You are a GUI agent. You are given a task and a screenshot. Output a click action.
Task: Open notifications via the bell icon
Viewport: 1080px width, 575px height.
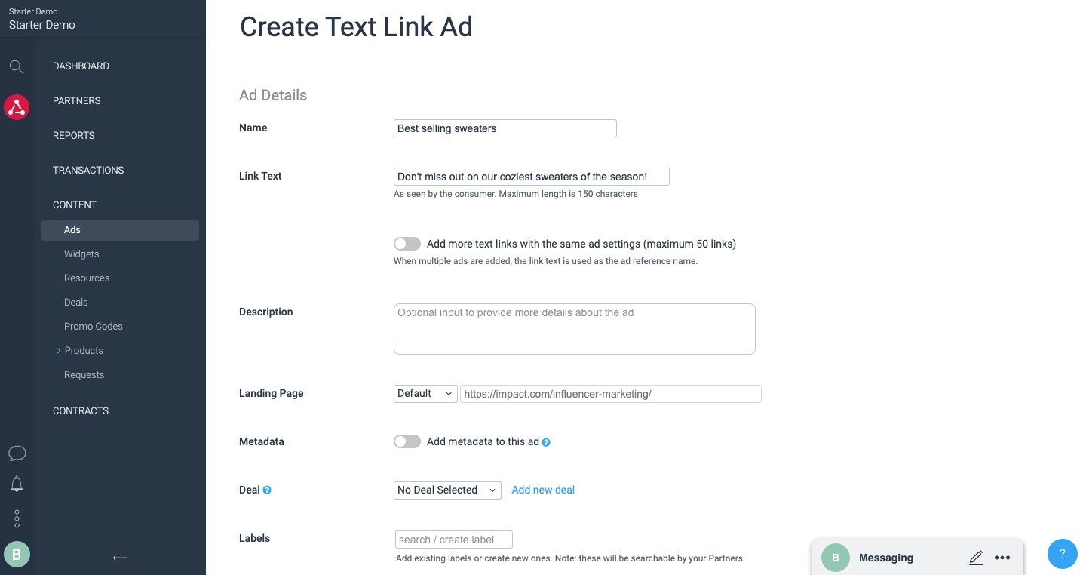coord(17,484)
